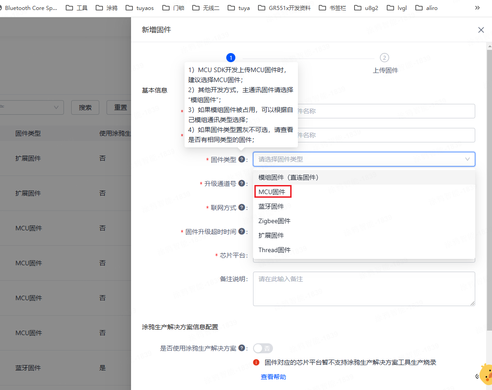492x390 pixels.
Task: Click step 2 circle 上传固件
Action: [385, 58]
